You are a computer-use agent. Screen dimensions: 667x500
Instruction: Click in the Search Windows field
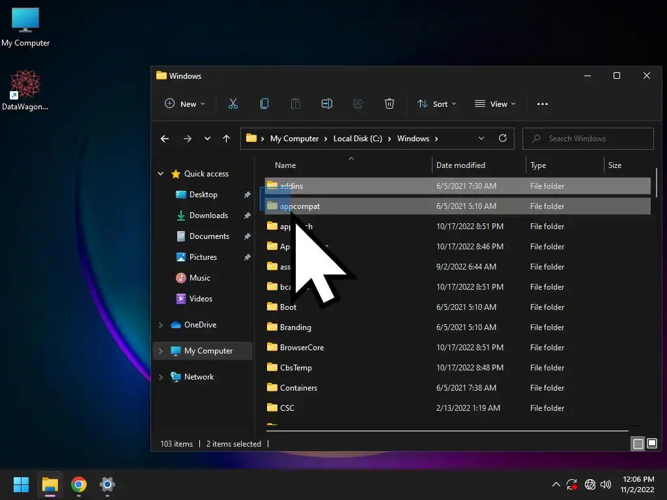[588, 139]
